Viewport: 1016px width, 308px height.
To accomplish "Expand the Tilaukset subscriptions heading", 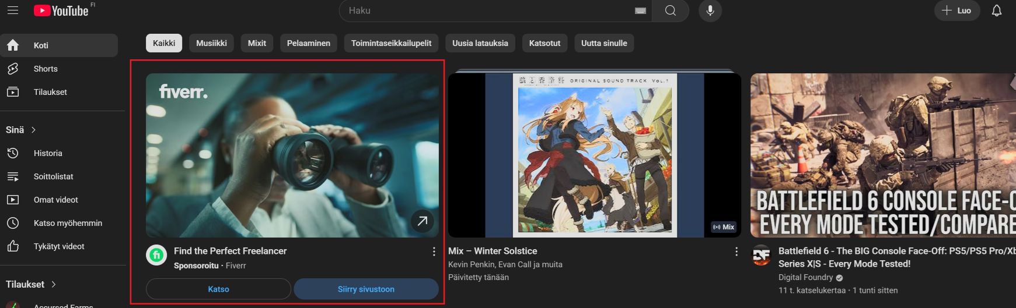I will click(32, 284).
